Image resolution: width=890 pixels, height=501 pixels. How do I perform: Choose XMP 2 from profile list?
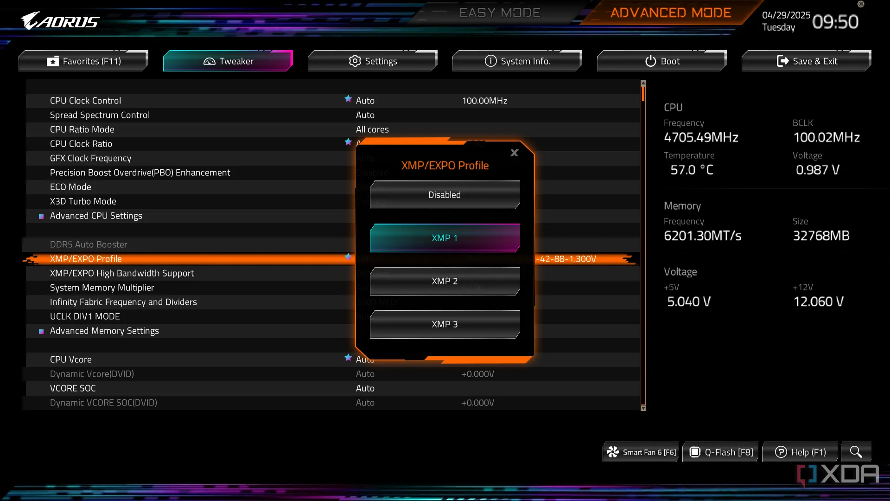pos(445,281)
